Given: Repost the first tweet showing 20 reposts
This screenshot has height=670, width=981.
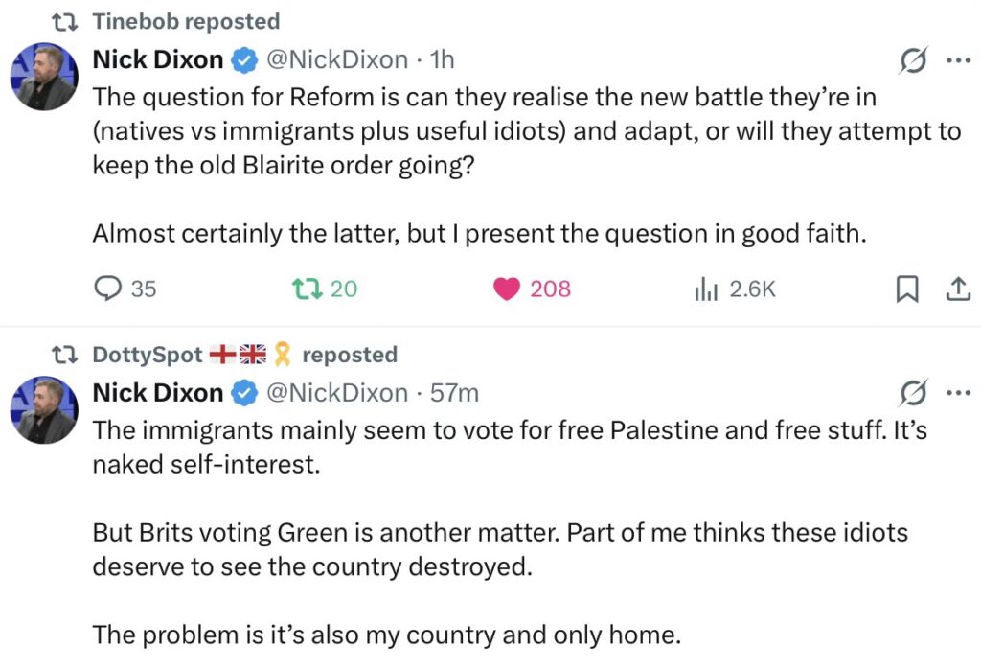Looking at the screenshot, I should 306,288.
